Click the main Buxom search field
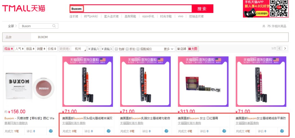 coord(131,9)
